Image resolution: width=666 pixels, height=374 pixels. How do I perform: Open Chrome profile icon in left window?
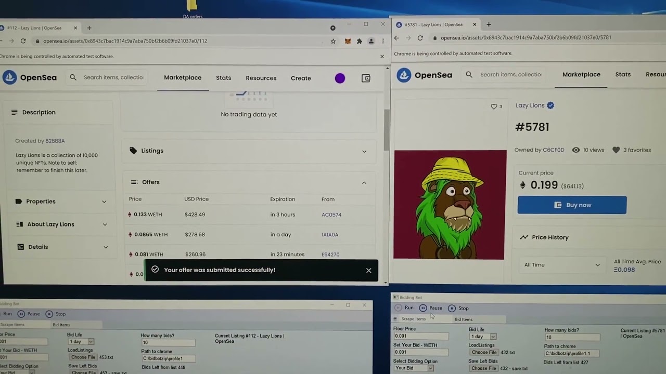pyautogui.click(x=371, y=41)
